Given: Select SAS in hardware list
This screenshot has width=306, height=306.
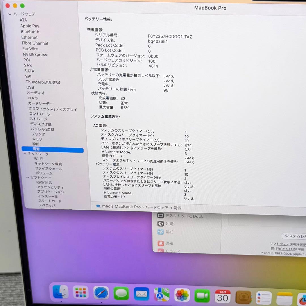Looking at the screenshot, I should click(28, 65).
